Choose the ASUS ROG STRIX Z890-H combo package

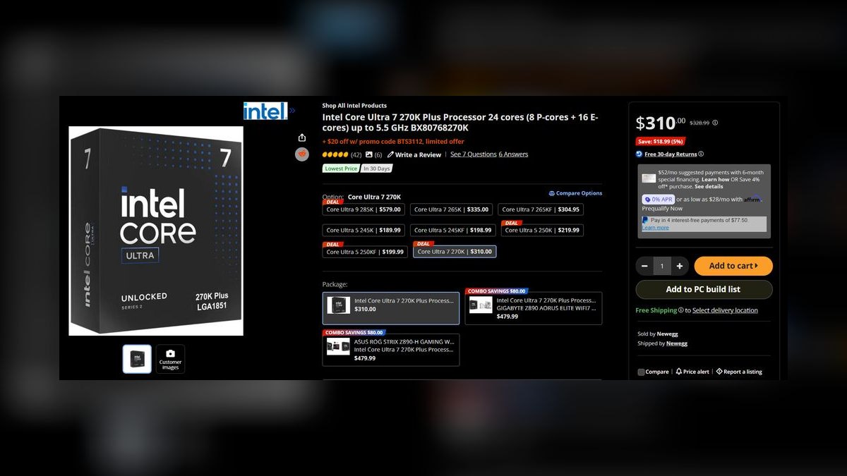tap(391, 350)
